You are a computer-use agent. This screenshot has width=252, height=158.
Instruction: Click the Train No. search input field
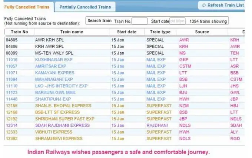139,21
